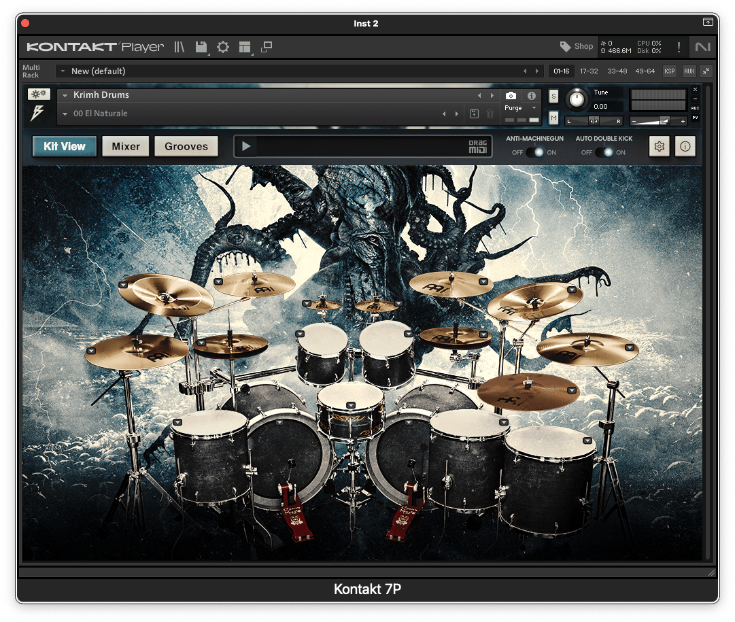This screenshot has width=735, height=622.
Task: Select channel page 33-48
Action: [617, 71]
